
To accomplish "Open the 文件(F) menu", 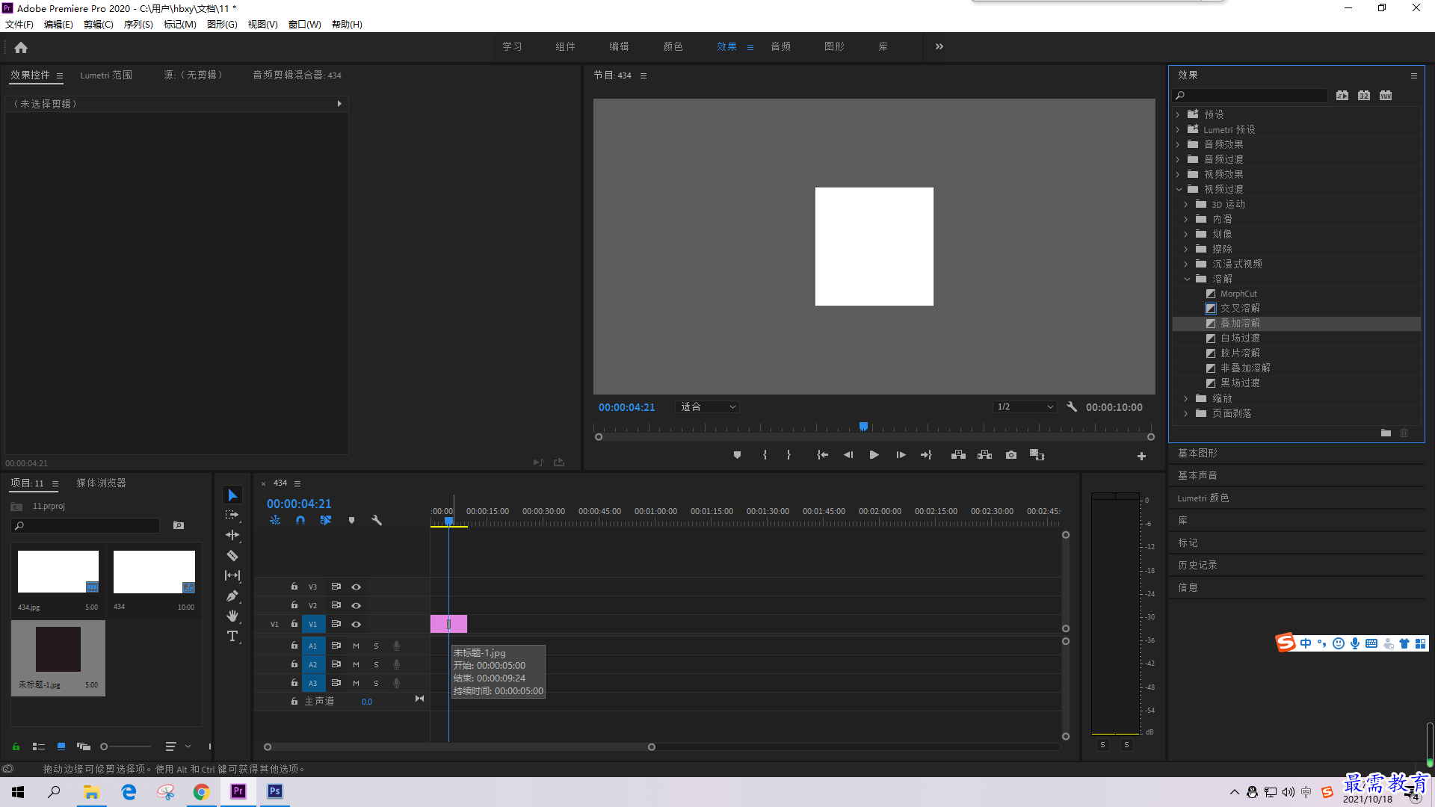I will (x=19, y=24).
